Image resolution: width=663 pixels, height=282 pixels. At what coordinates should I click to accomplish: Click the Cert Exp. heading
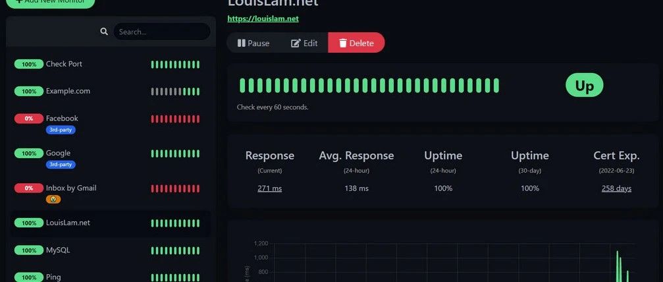(616, 155)
